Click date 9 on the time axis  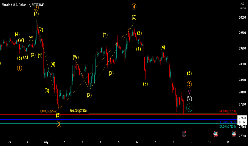click(191, 142)
